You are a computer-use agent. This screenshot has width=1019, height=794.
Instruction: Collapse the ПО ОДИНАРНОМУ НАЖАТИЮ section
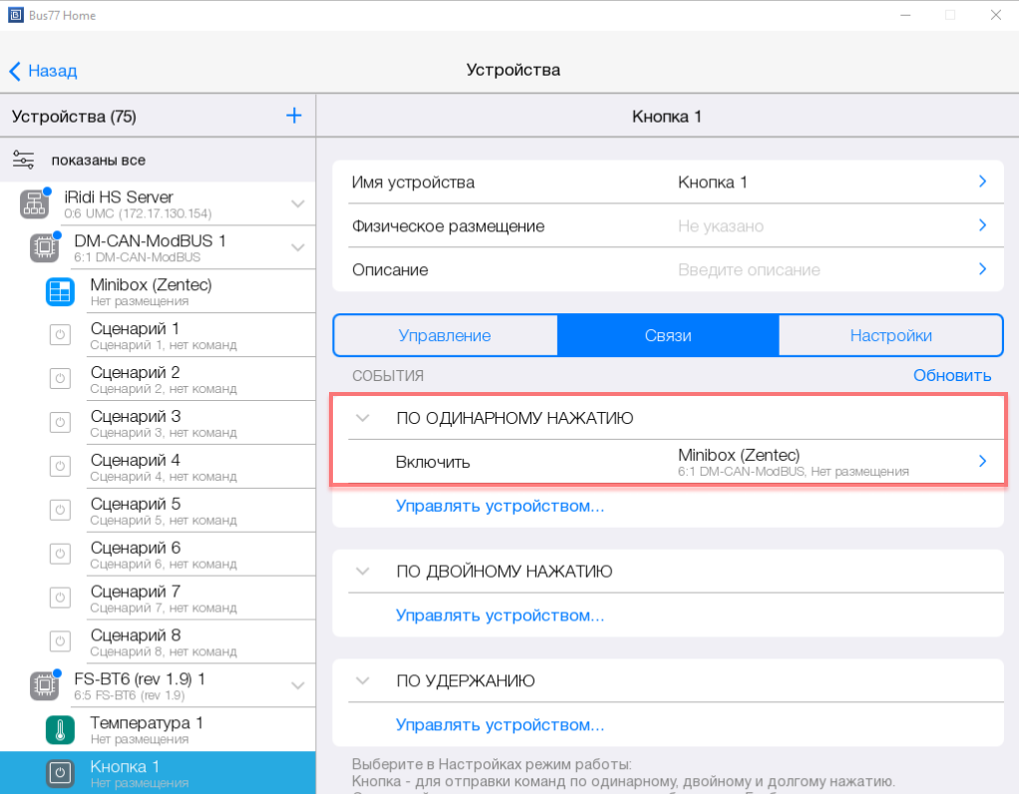pyautogui.click(x=363, y=418)
